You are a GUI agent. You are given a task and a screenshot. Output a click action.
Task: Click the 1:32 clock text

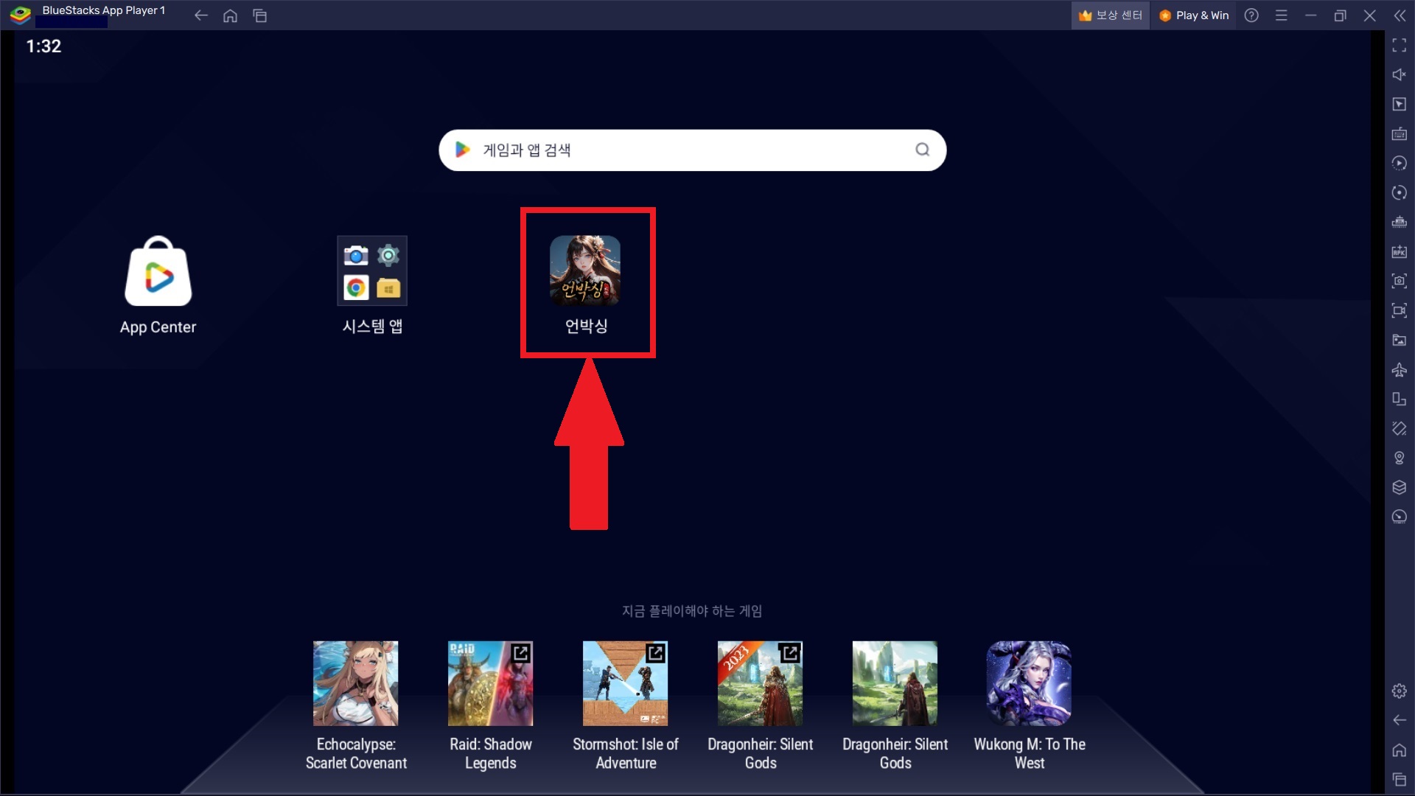[x=43, y=46]
